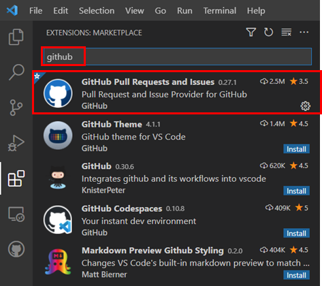Open the Run menu
Viewport: 322px width, 286px height.
184,11
